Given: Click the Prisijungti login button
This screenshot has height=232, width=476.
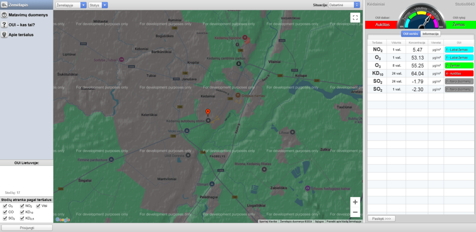Looking at the screenshot, I should [x=27, y=227].
